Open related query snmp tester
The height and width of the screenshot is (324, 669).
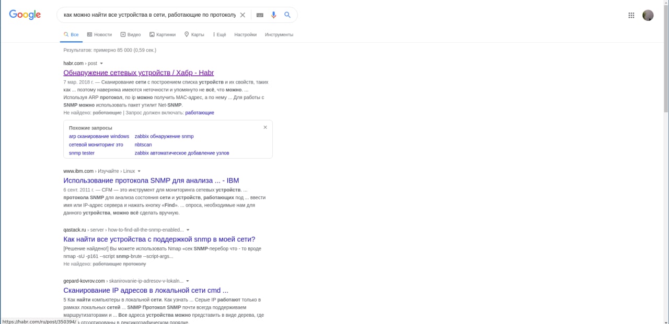(x=82, y=153)
